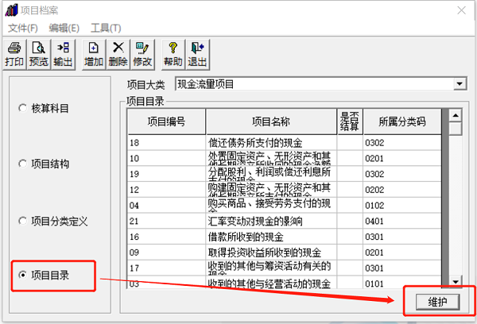Click classification code cell 0101

tap(402, 283)
